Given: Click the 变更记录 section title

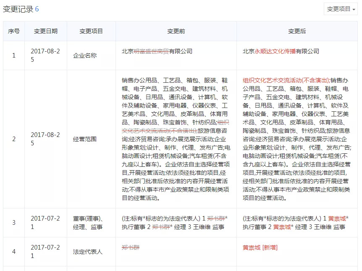Looking at the screenshot, I should point(18,9).
